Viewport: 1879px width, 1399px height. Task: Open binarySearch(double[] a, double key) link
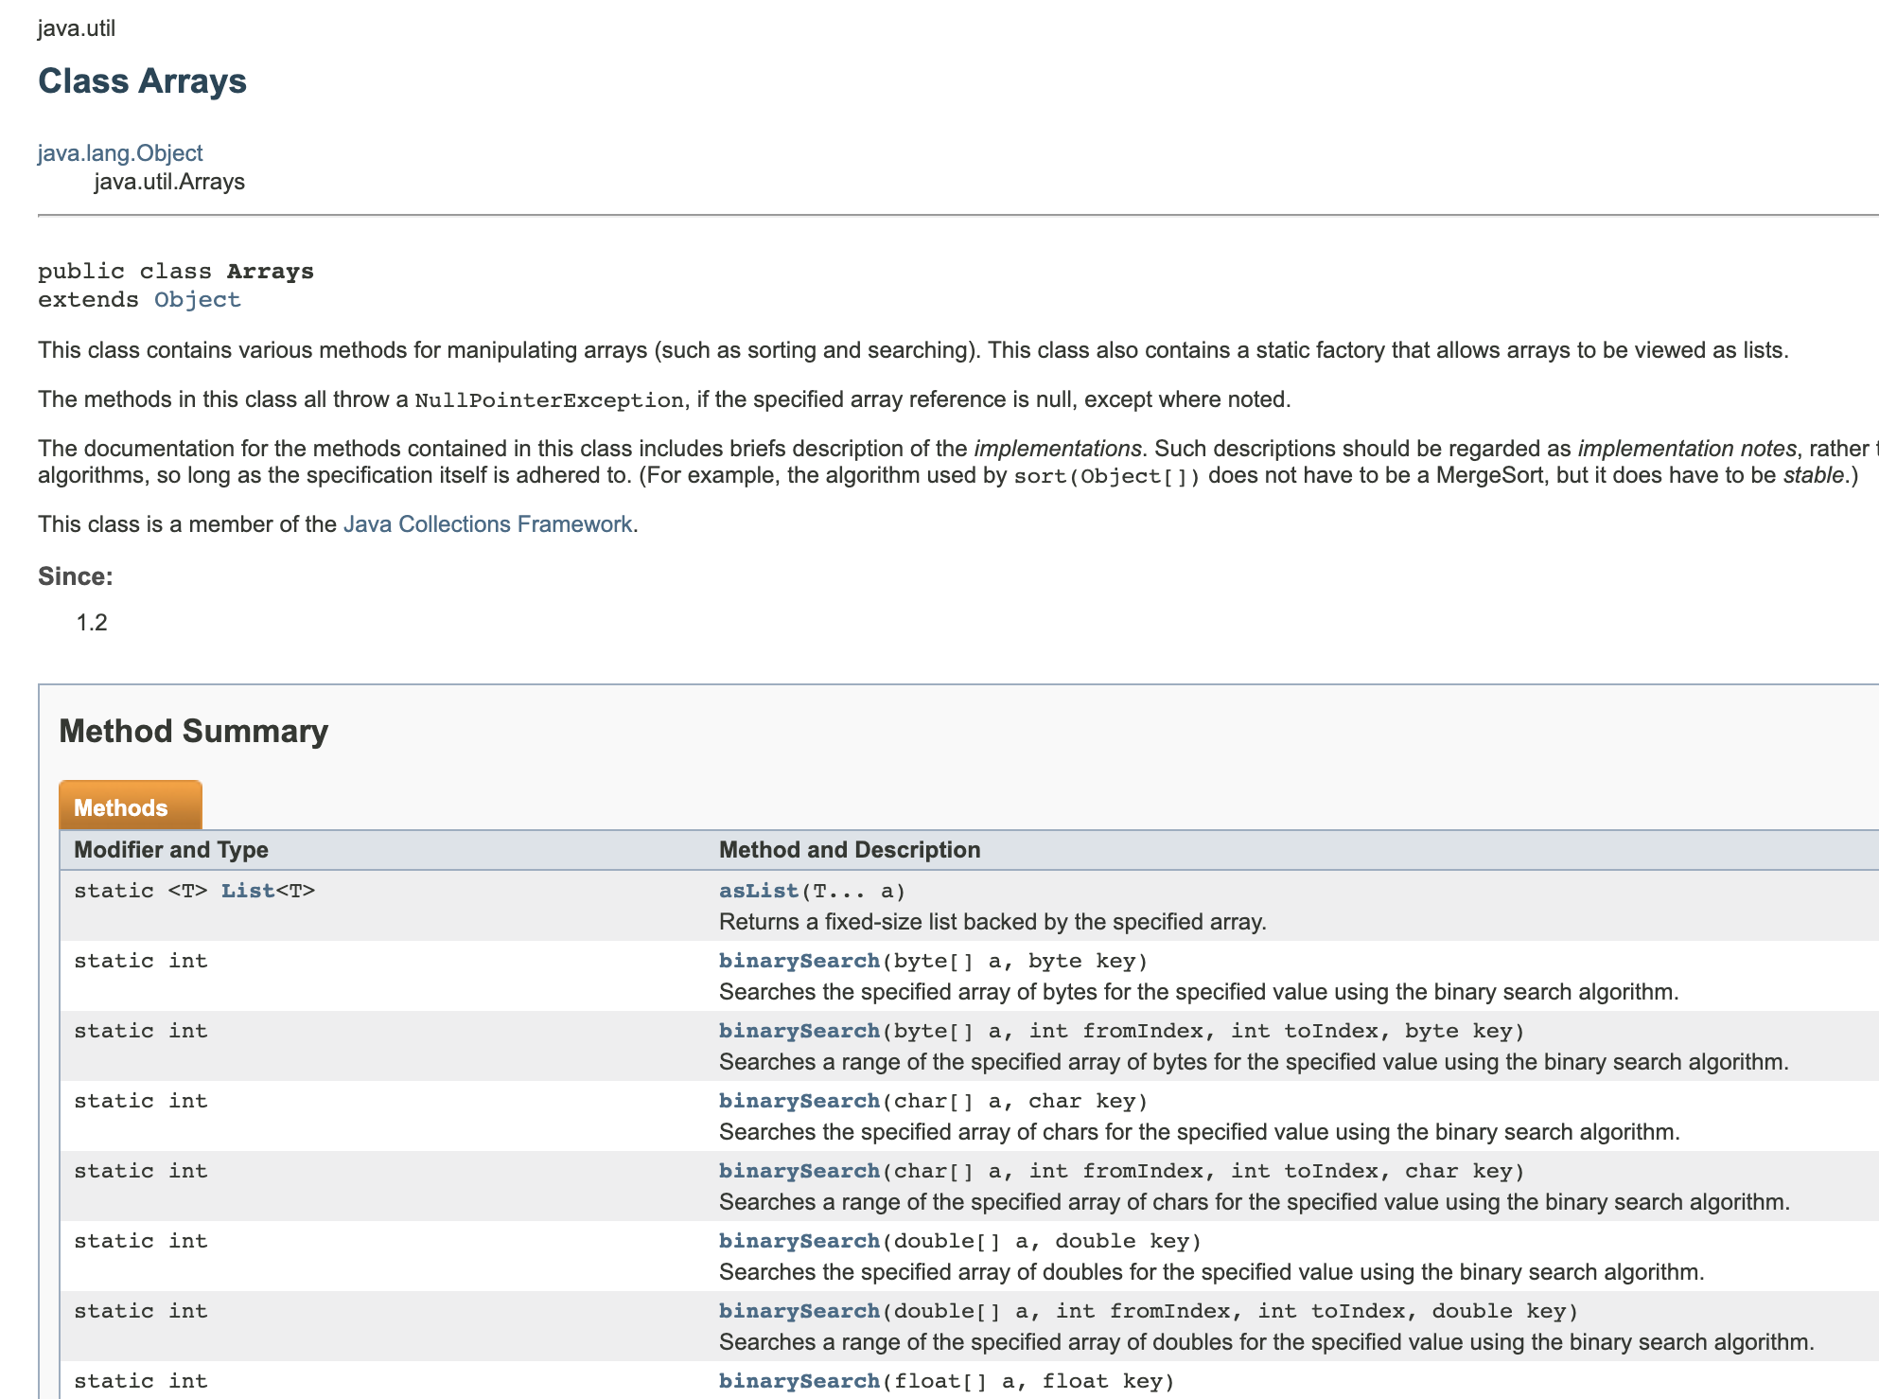click(x=799, y=1241)
